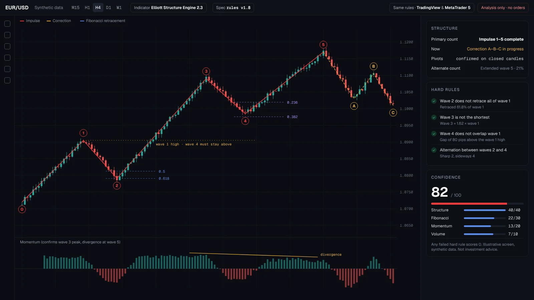Click the 0.618 retracement level label
Viewport: 534px width, 300px height.
coord(164,179)
